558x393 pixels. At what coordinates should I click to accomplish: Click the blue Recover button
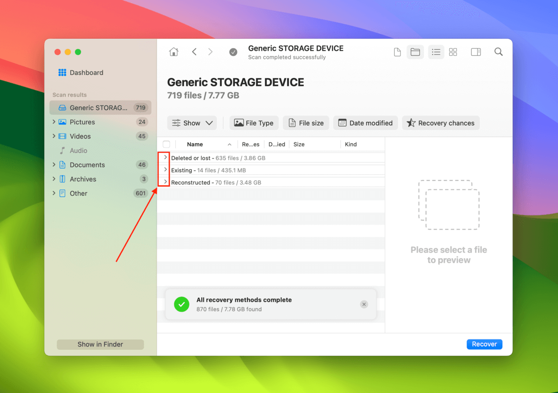coord(484,344)
